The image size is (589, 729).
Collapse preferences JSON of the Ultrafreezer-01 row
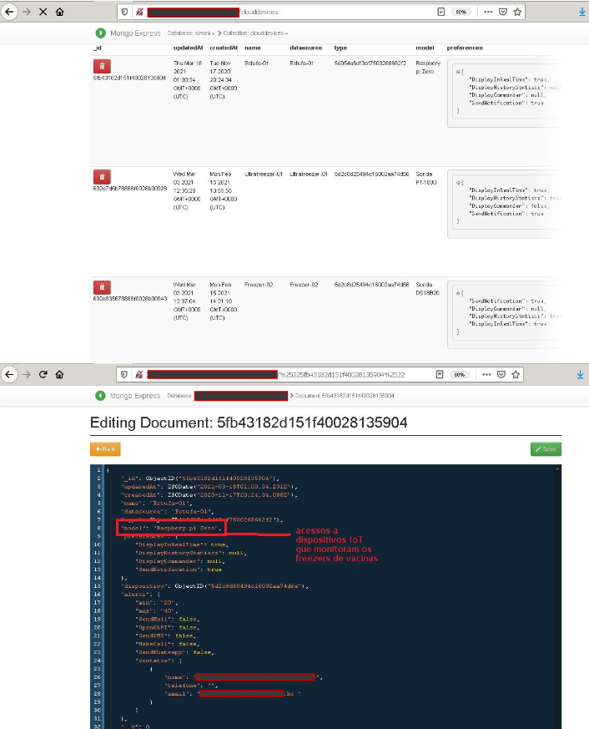[457, 182]
